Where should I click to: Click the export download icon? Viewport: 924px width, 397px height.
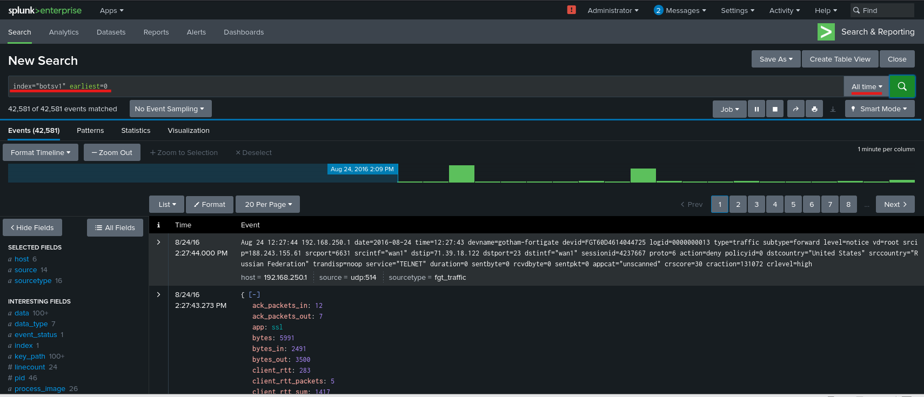tap(833, 109)
